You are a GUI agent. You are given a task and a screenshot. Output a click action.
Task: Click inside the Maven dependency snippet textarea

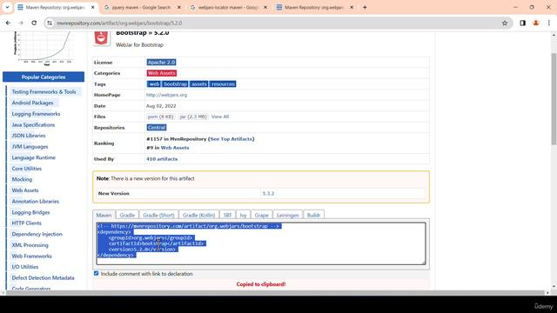click(x=261, y=243)
